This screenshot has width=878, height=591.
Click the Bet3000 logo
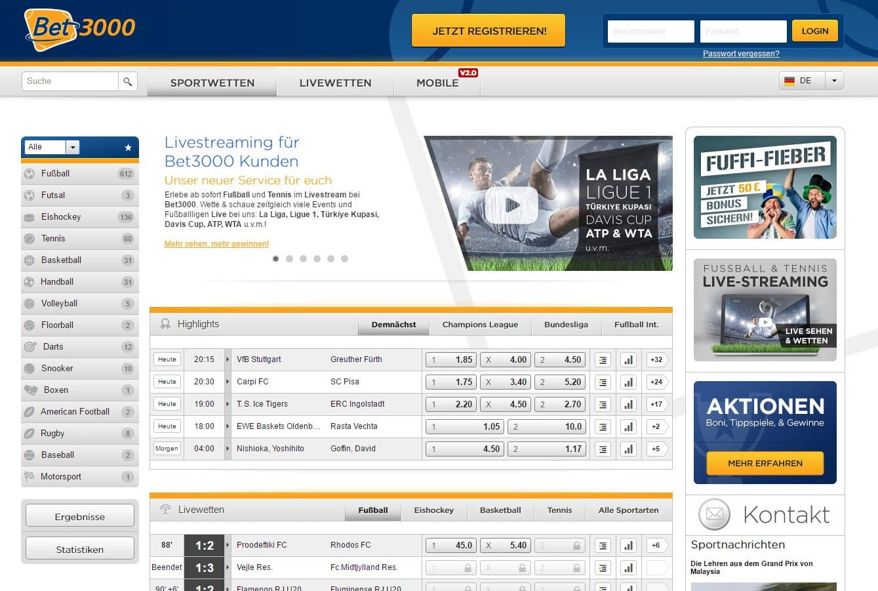coord(79,29)
